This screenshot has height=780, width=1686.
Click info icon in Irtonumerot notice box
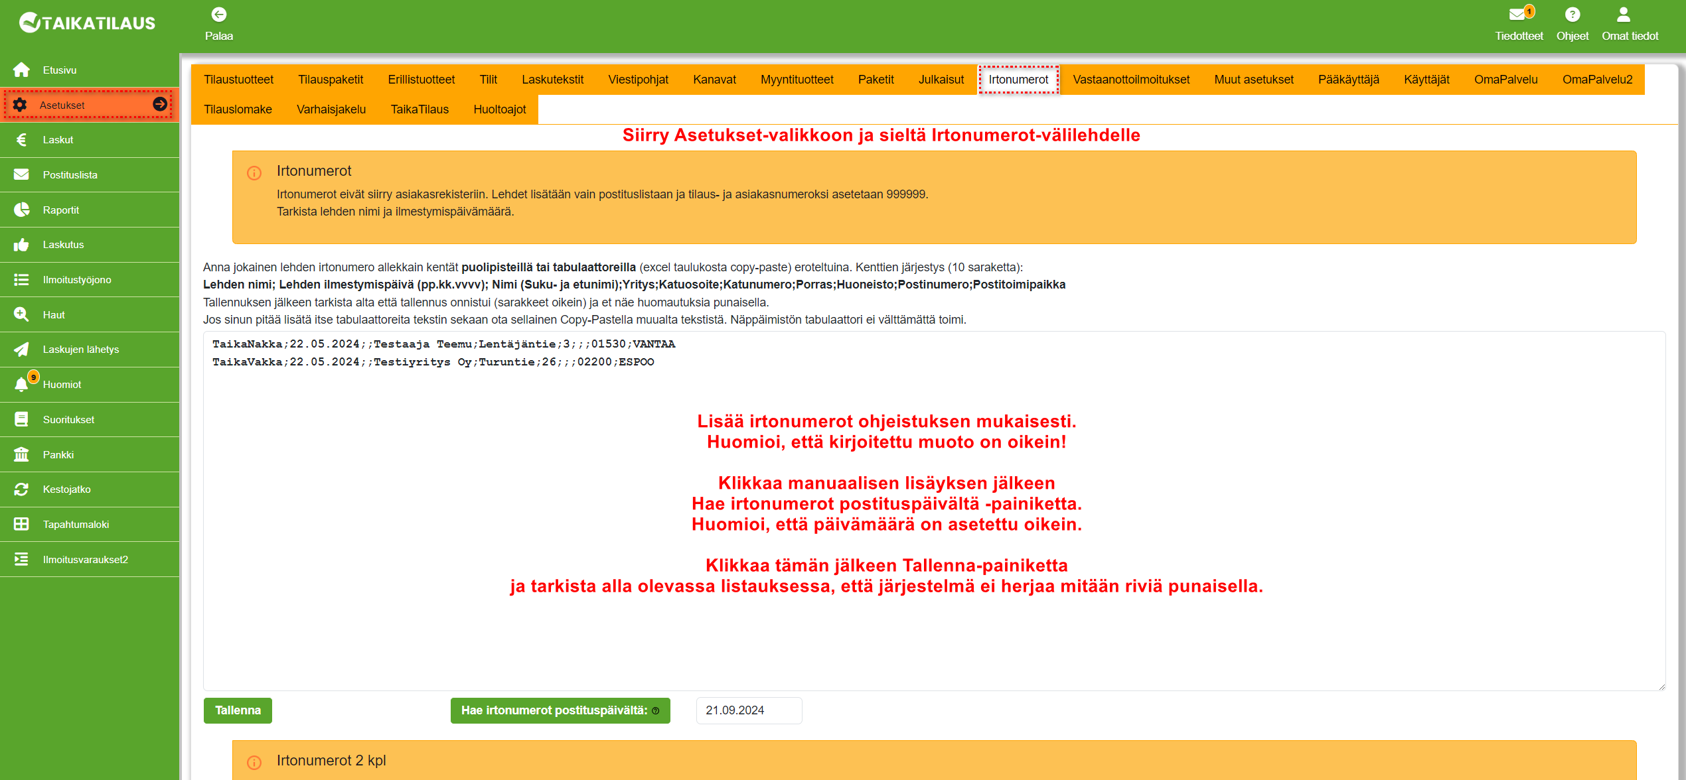click(x=254, y=173)
